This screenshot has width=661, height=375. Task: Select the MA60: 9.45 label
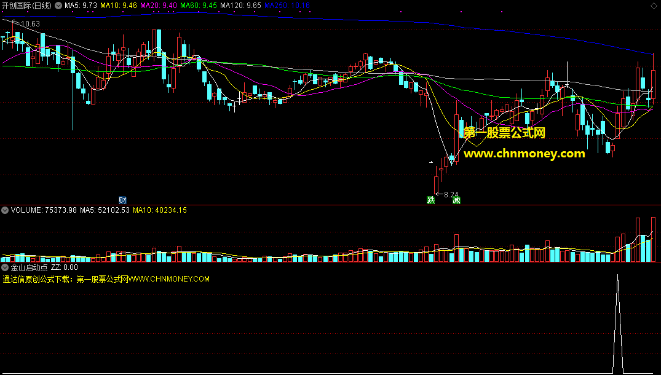(199, 6)
